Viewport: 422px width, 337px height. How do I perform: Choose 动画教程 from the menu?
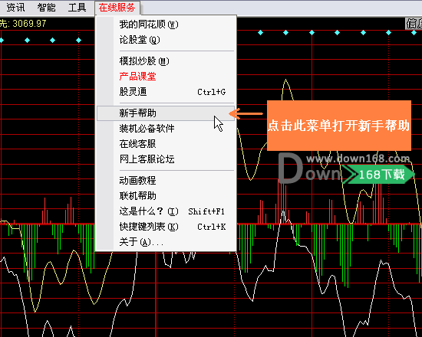coord(166,180)
